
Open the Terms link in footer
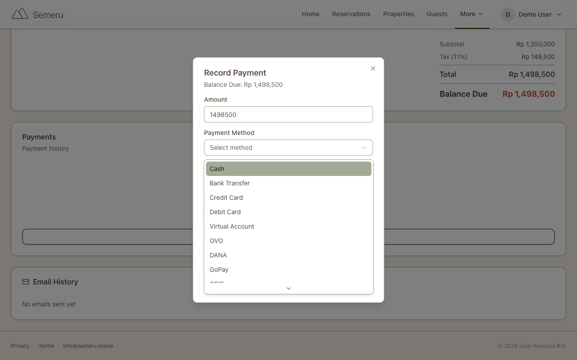coord(46,346)
